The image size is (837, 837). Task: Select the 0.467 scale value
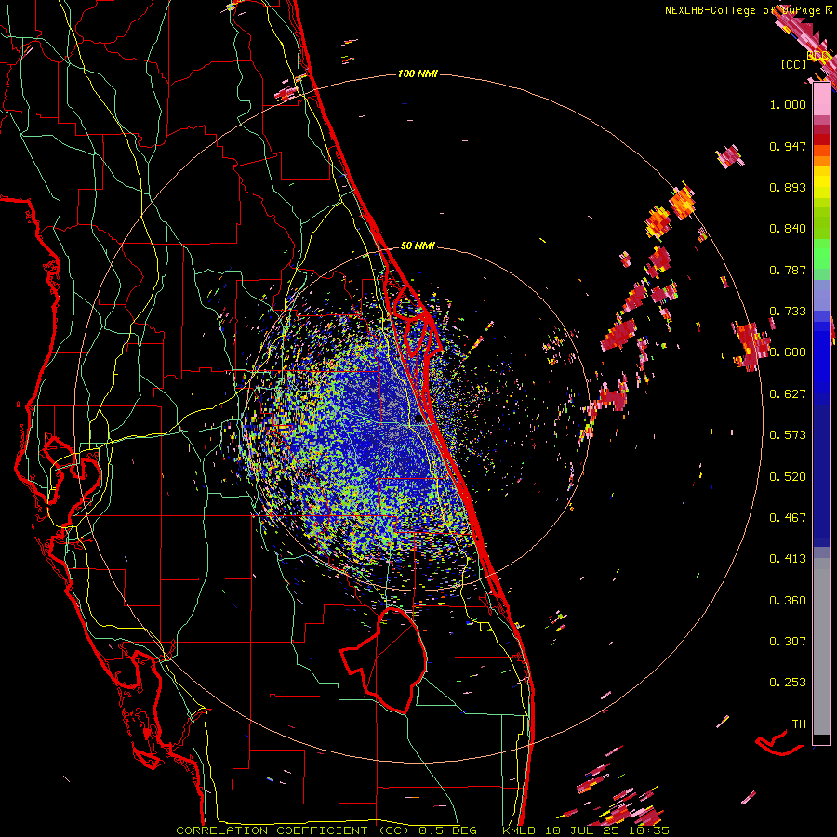(x=788, y=518)
